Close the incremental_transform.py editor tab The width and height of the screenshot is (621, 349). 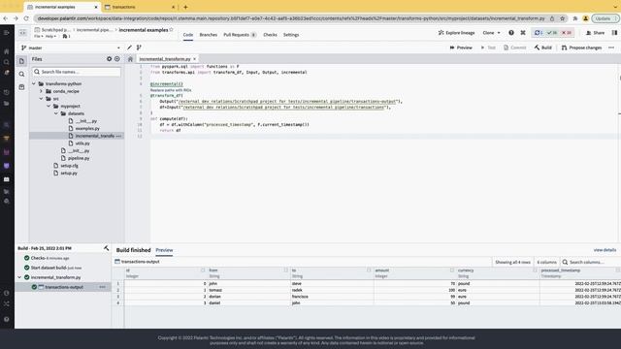194,59
